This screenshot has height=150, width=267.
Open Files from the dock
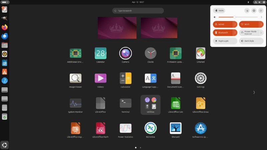tap(5, 45)
